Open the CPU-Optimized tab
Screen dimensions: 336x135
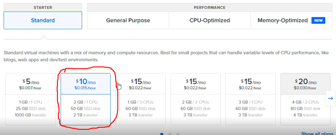point(210,21)
